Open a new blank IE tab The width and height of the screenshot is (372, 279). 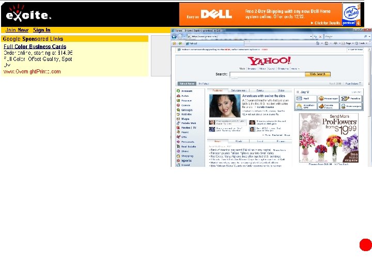pyautogui.click(x=247, y=43)
